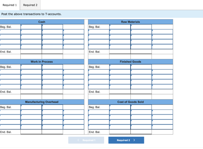The height and width of the screenshot is (149, 203).
Task: Open first transaction label dropdown under Cost of Goods Sold
Action: click(99, 112)
